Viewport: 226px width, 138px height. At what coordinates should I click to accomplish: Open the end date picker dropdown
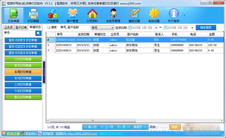pos(192,28)
